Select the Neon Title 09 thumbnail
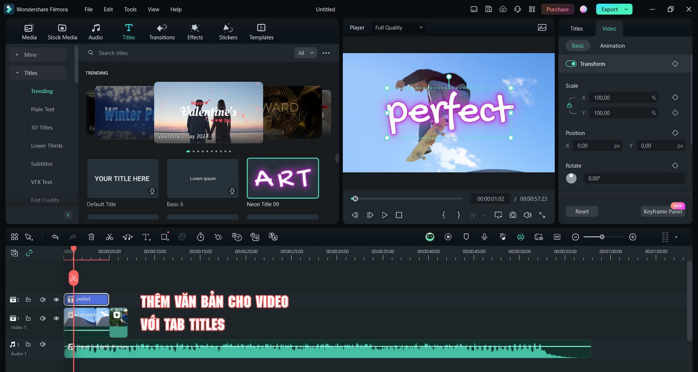 [282, 178]
